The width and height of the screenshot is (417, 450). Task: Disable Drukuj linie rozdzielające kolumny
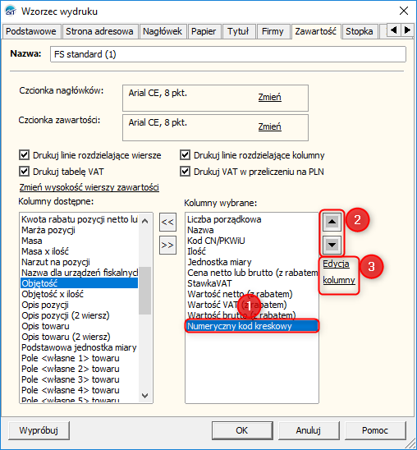pos(185,155)
